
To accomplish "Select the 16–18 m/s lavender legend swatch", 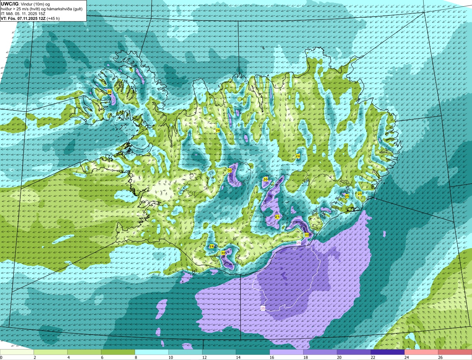I will (287, 352).
